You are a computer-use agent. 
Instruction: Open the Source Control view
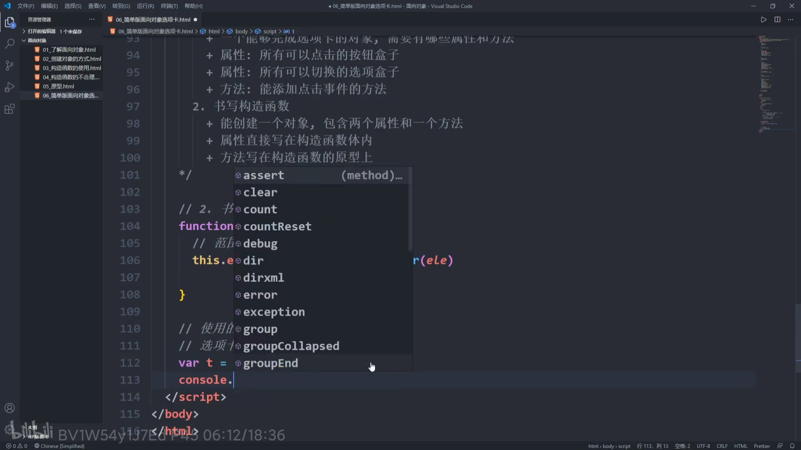pyautogui.click(x=9, y=65)
